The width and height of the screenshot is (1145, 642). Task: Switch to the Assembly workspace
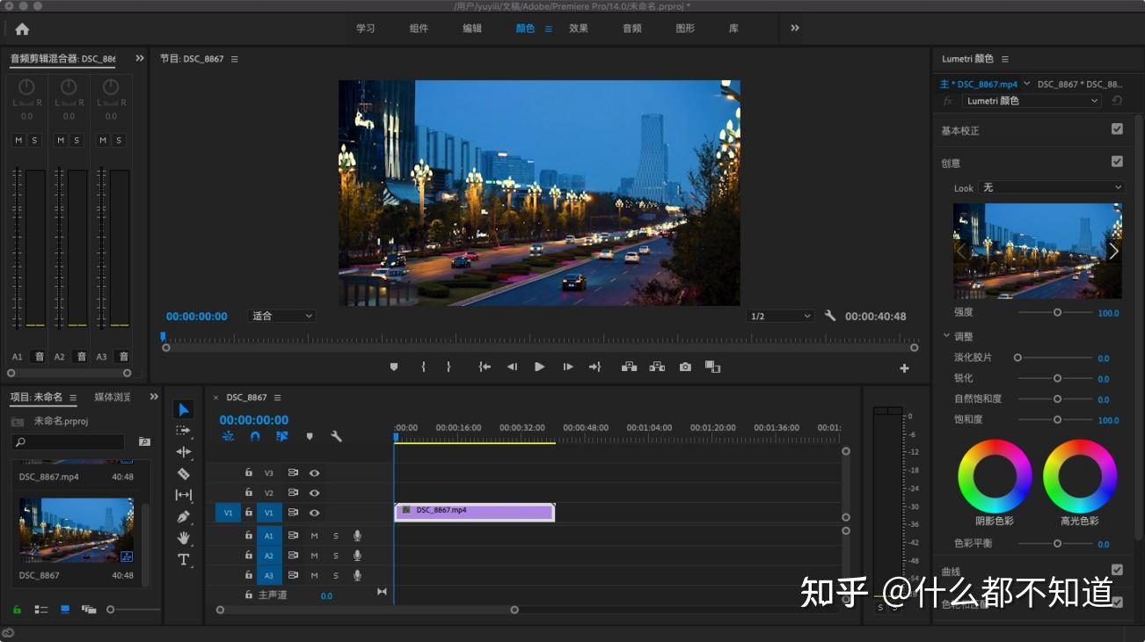coord(419,28)
